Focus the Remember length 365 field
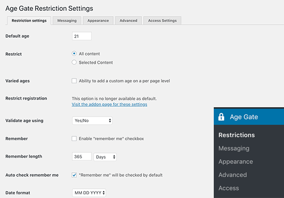Image resolution: width=284 pixels, height=198 pixels. tap(82, 157)
